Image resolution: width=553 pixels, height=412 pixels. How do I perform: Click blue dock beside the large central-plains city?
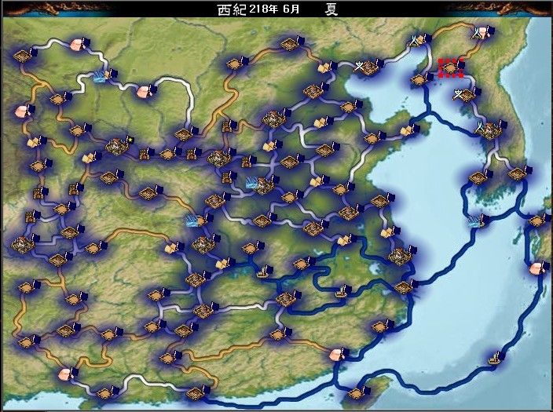(253, 182)
